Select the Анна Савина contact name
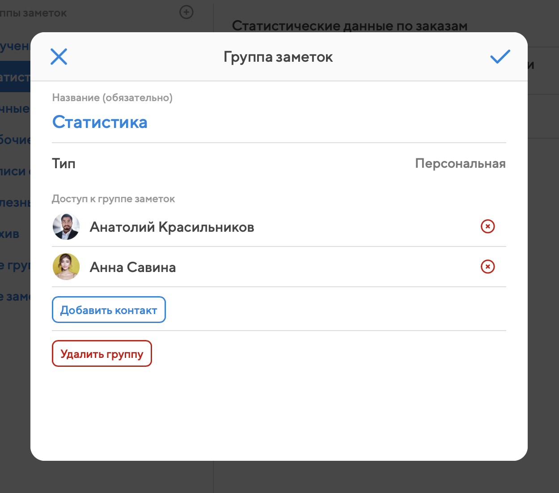 [133, 267]
